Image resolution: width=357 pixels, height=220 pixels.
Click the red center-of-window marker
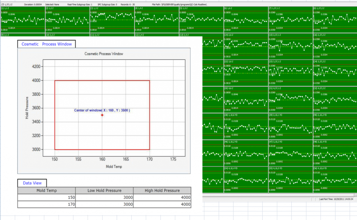tap(102, 115)
